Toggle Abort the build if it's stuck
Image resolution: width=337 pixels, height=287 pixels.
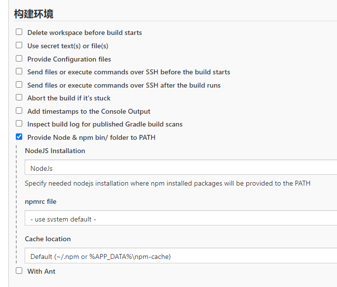(19, 97)
